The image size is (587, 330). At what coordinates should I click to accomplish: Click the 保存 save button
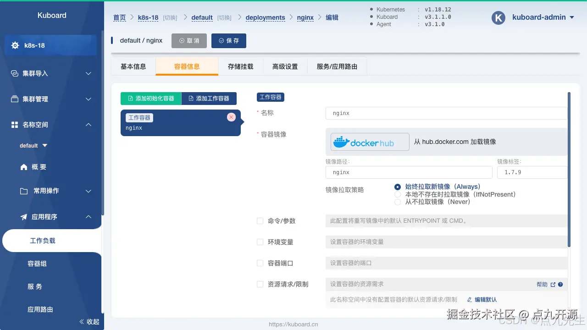coord(229,40)
